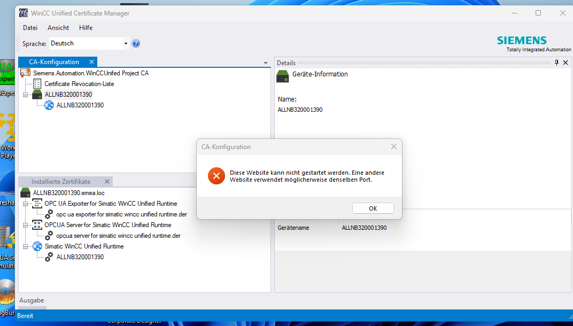Viewport: 573px width, 326px height.
Task: Click the Bereit status bar text
Action: tap(25, 316)
